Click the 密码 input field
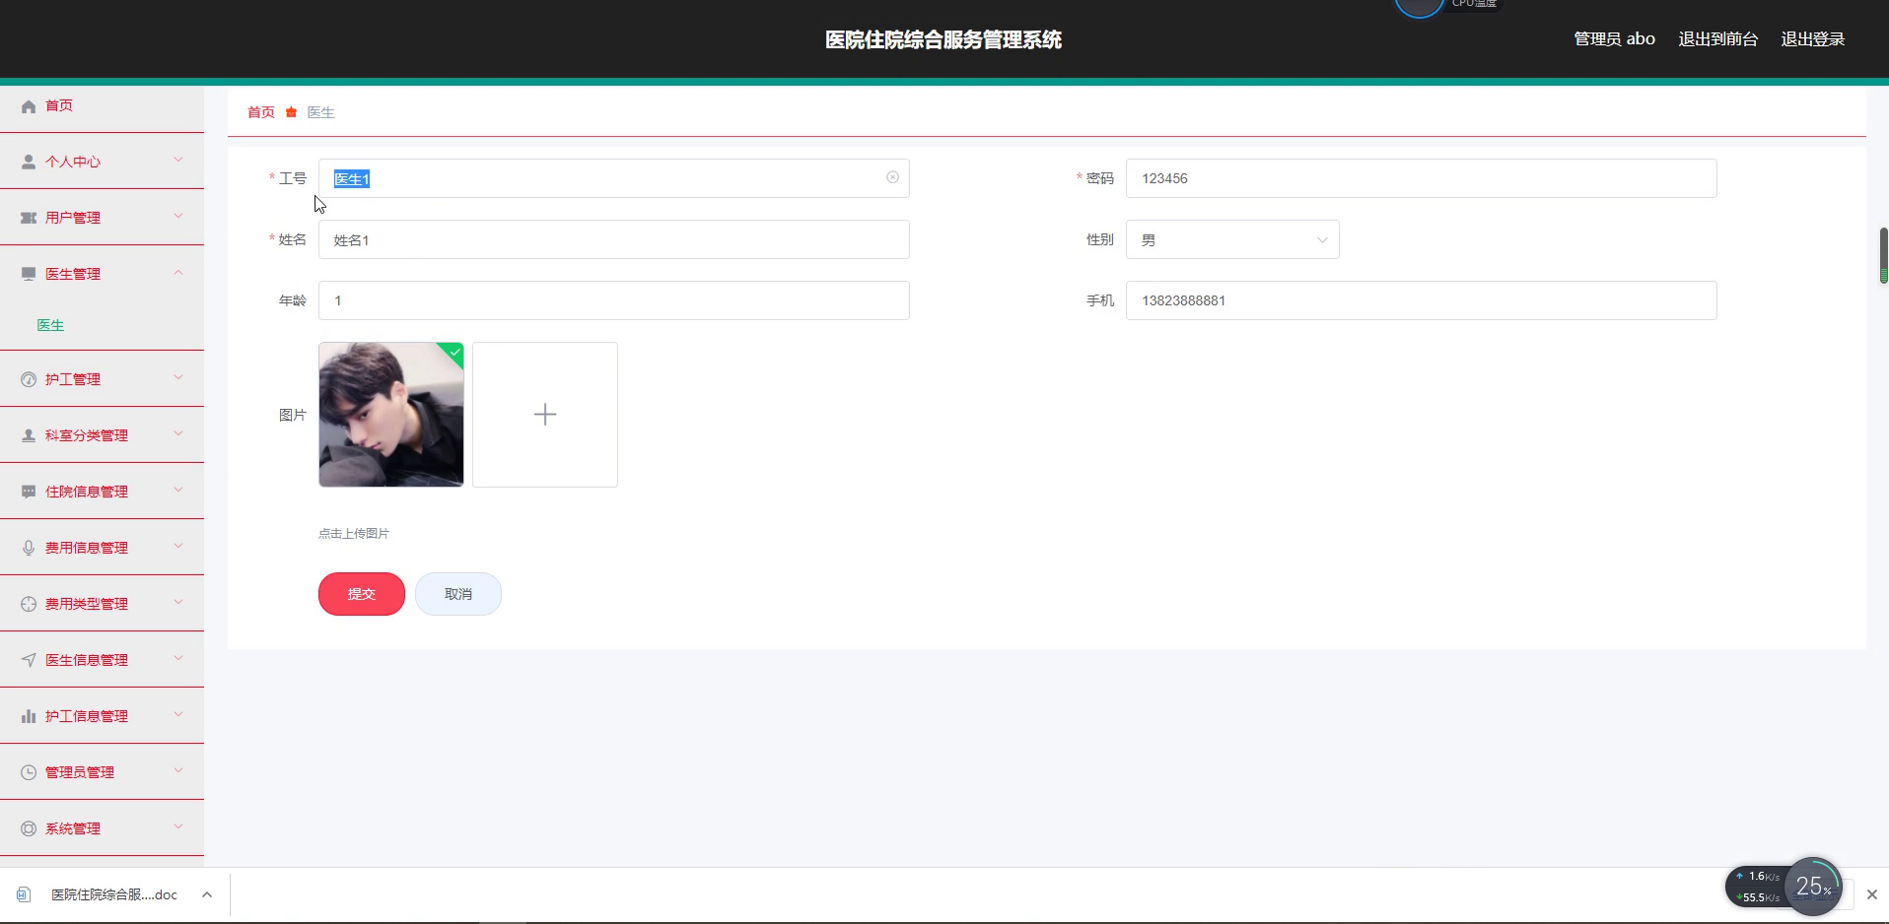1889x924 pixels. click(x=1422, y=178)
